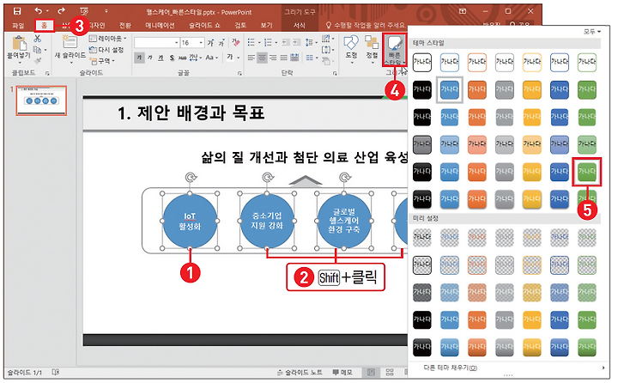Save the presentation from the quick access toolbar
Image resolution: width=618 pixels, height=383 pixels.
(x=17, y=11)
